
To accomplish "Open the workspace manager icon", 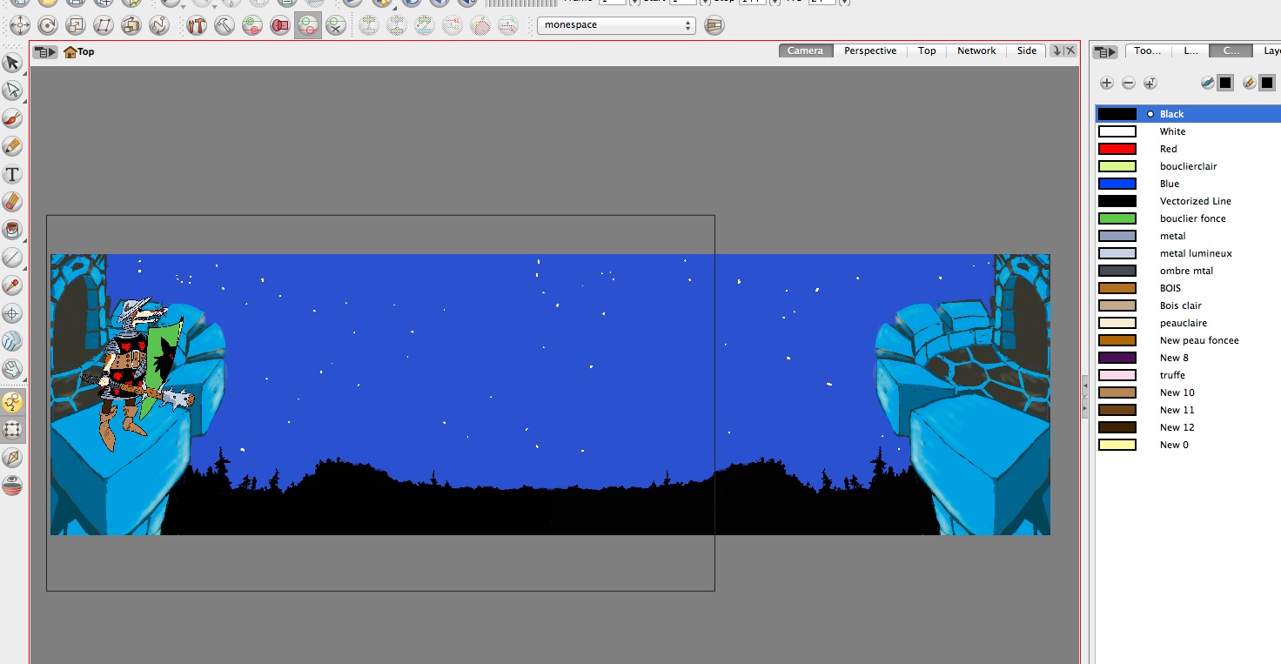I will pyautogui.click(x=714, y=25).
